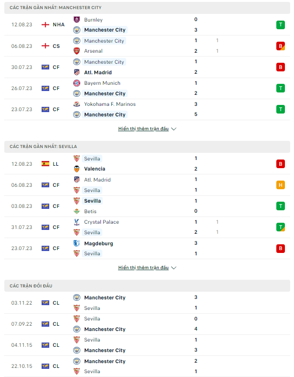Expand more Manchester City matches chevron

pos(174,129)
